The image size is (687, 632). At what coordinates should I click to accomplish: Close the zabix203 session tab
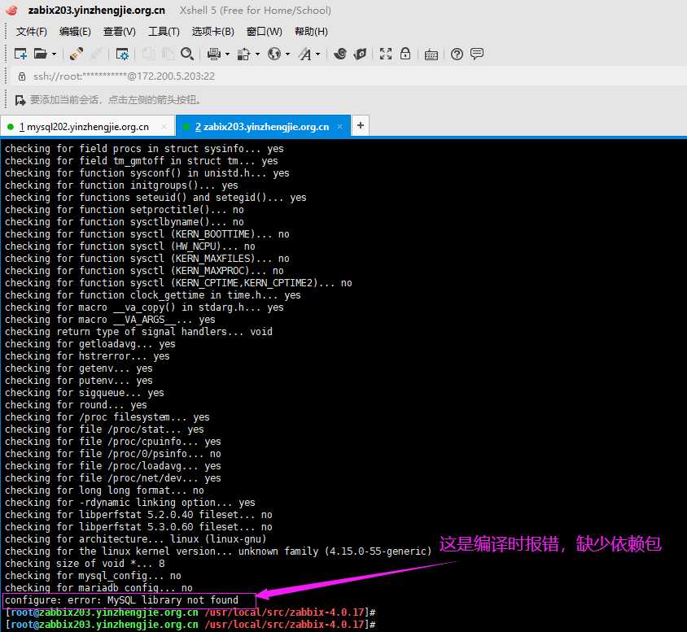click(x=339, y=127)
